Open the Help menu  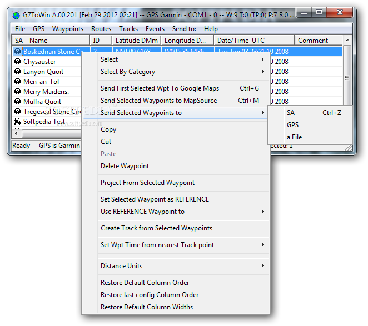point(211,29)
